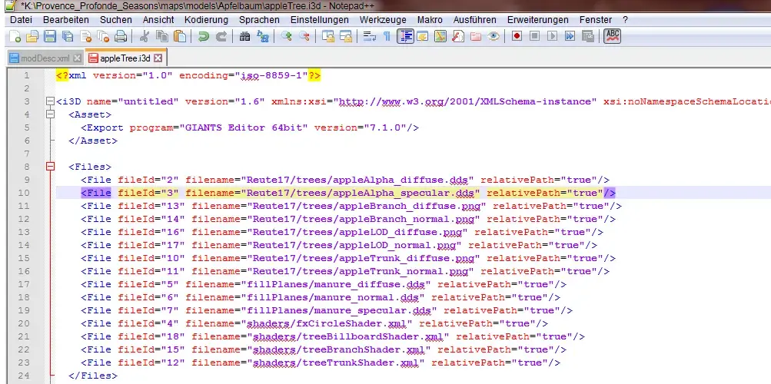Image resolution: width=771 pixels, height=384 pixels.
Task: Toggle the ABC spell check button
Action: 612,35
